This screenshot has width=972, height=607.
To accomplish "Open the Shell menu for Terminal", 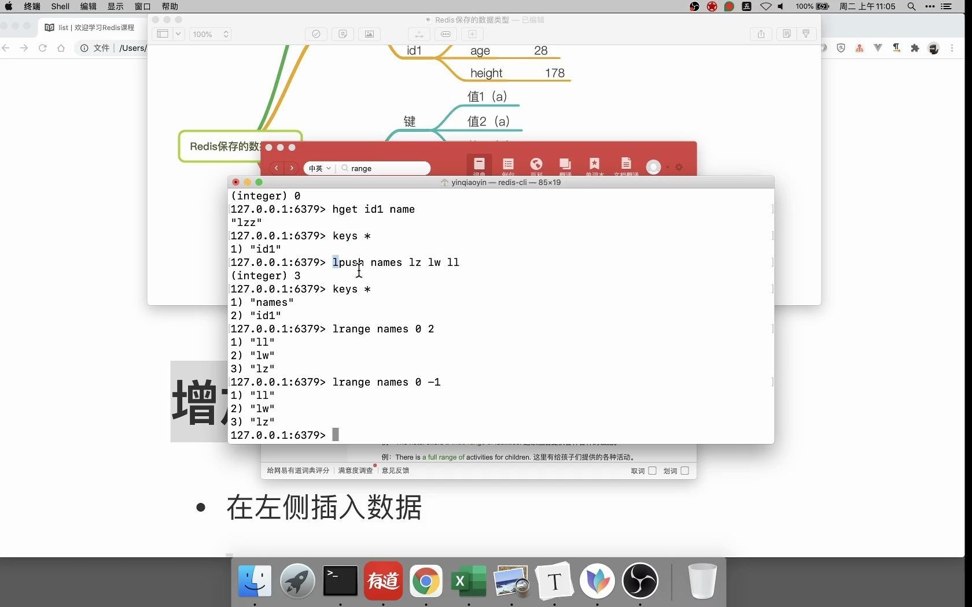I will click(60, 6).
